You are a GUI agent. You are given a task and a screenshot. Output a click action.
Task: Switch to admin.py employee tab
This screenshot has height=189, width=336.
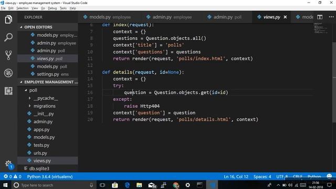pyautogui.click(x=172, y=17)
